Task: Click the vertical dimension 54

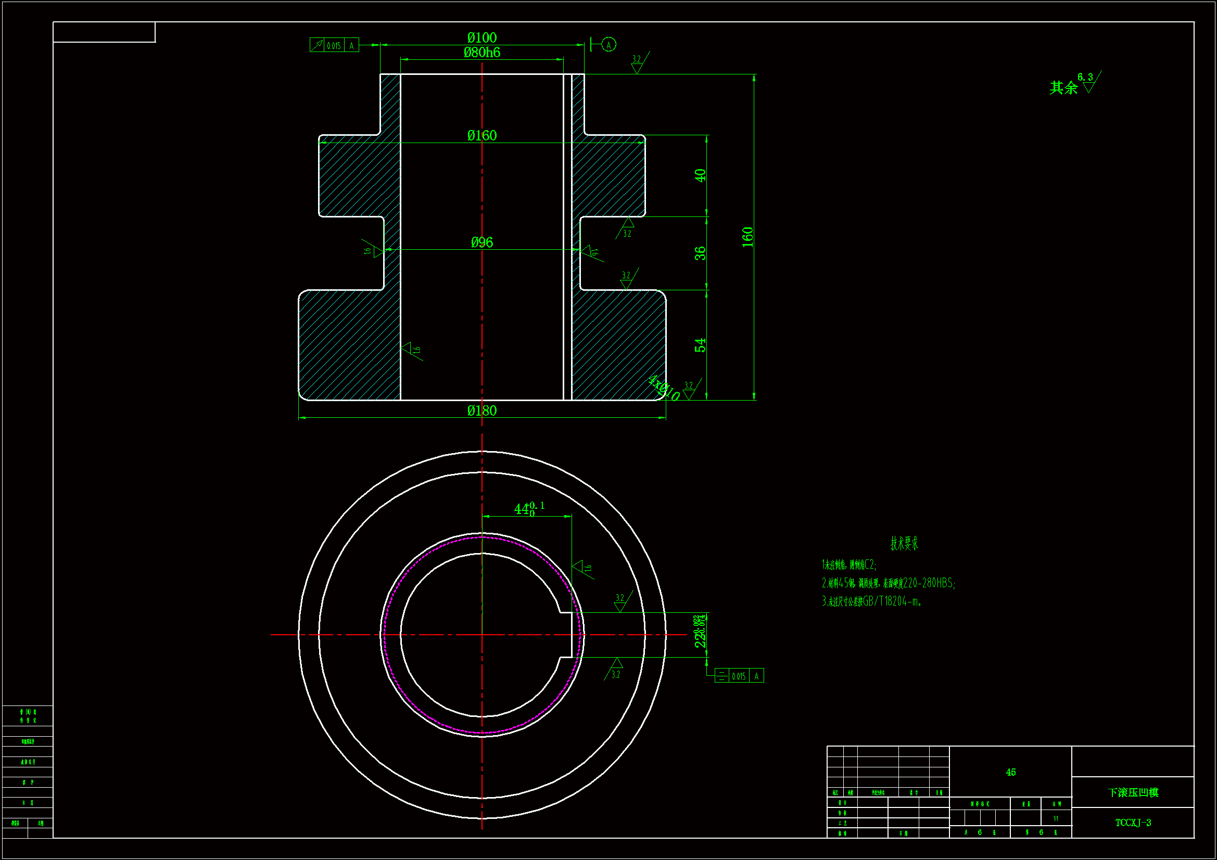Action: click(700, 345)
